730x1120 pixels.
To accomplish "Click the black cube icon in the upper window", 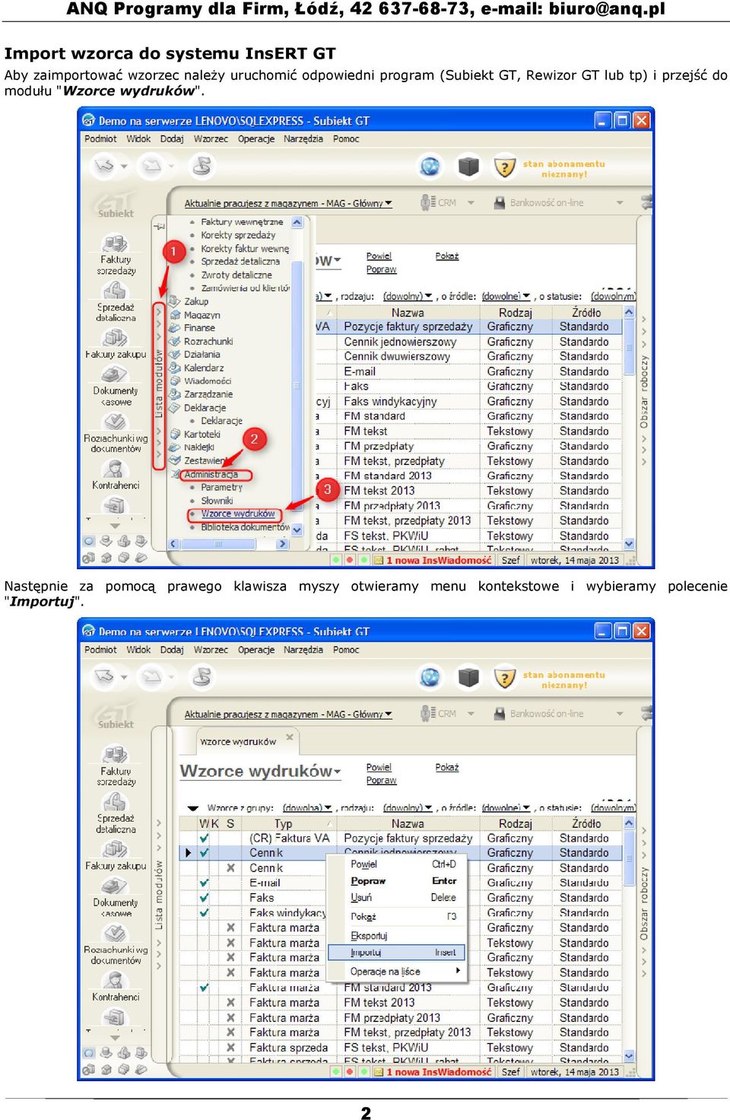I will (468, 166).
